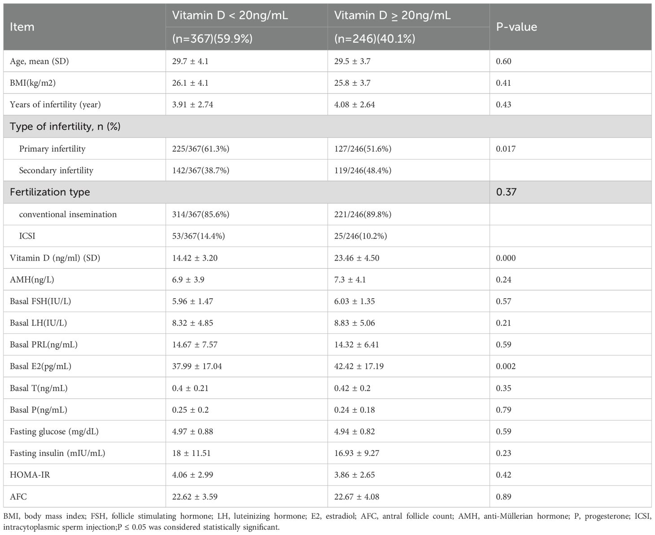Select the "Vitamin D < 20ng/mL" header cell
This screenshot has height=535, width=655.
click(x=230, y=15)
